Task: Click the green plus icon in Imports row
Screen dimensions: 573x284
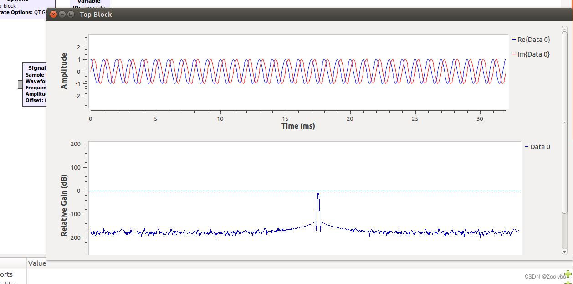Action: point(568,274)
